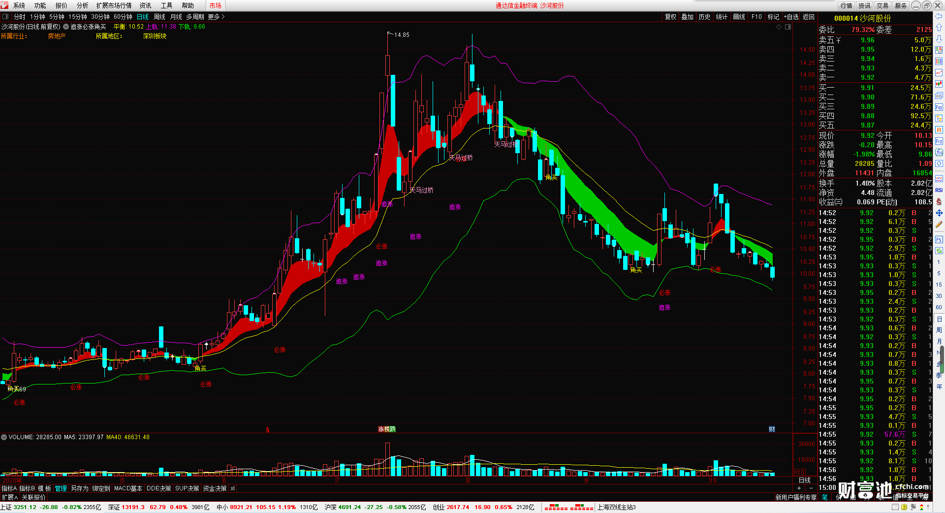Click the diamond icon at chart top-right
Viewport: 945px width, 513px height.
click(779, 27)
